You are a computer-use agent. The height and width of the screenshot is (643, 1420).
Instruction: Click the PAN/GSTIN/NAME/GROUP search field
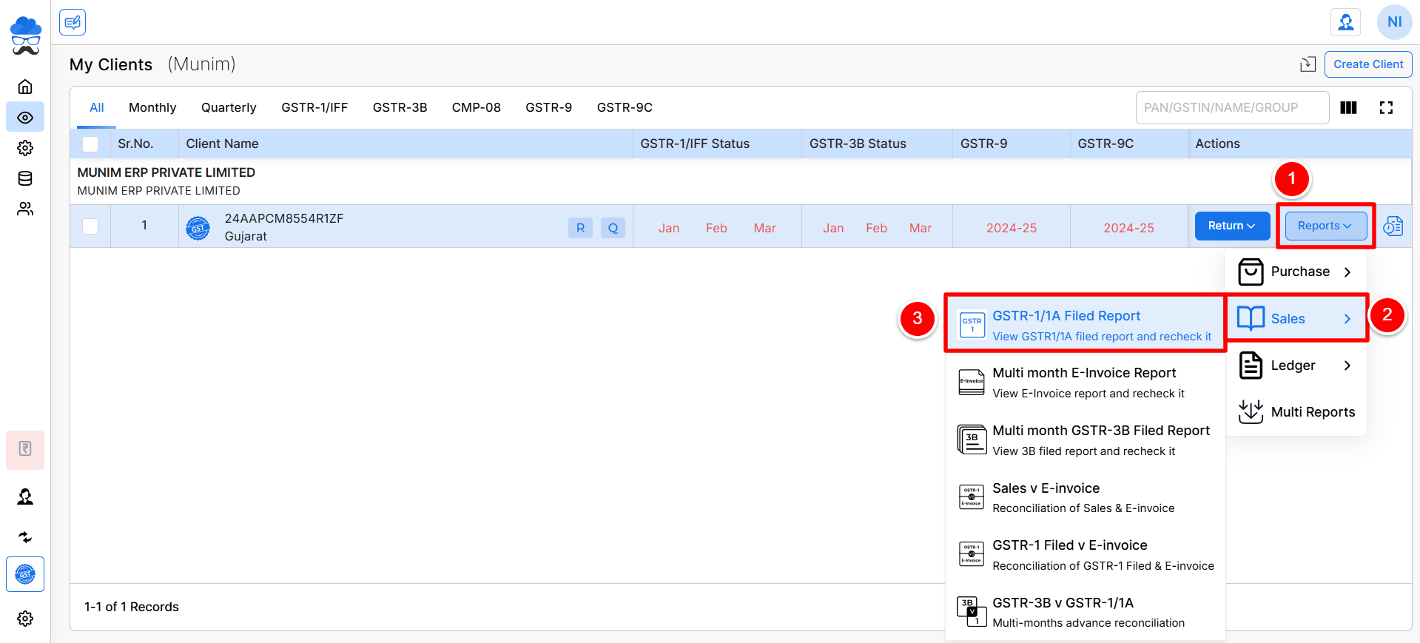click(x=1231, y=108)
